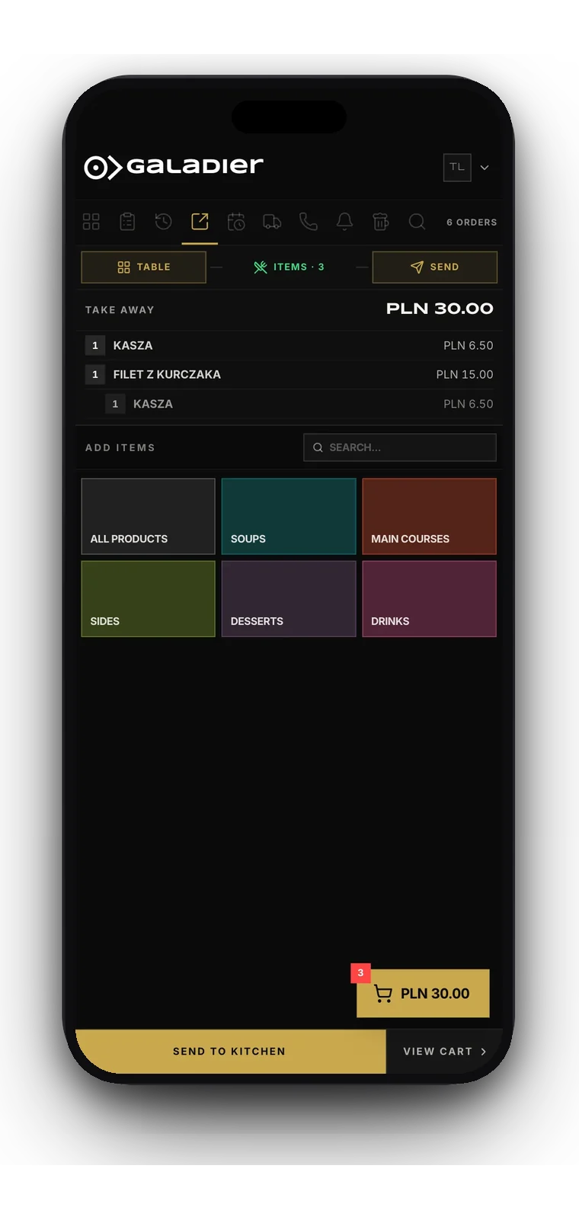Open the notifications bell icon
The width and height of the screenshot is (579, 1220).
(x=344, y=222)
